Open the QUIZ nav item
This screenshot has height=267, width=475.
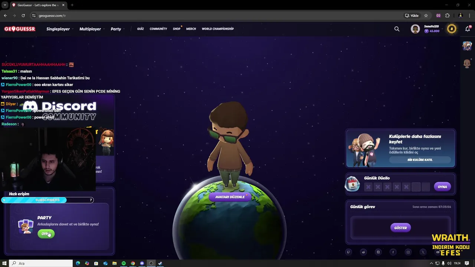(140, 29)
